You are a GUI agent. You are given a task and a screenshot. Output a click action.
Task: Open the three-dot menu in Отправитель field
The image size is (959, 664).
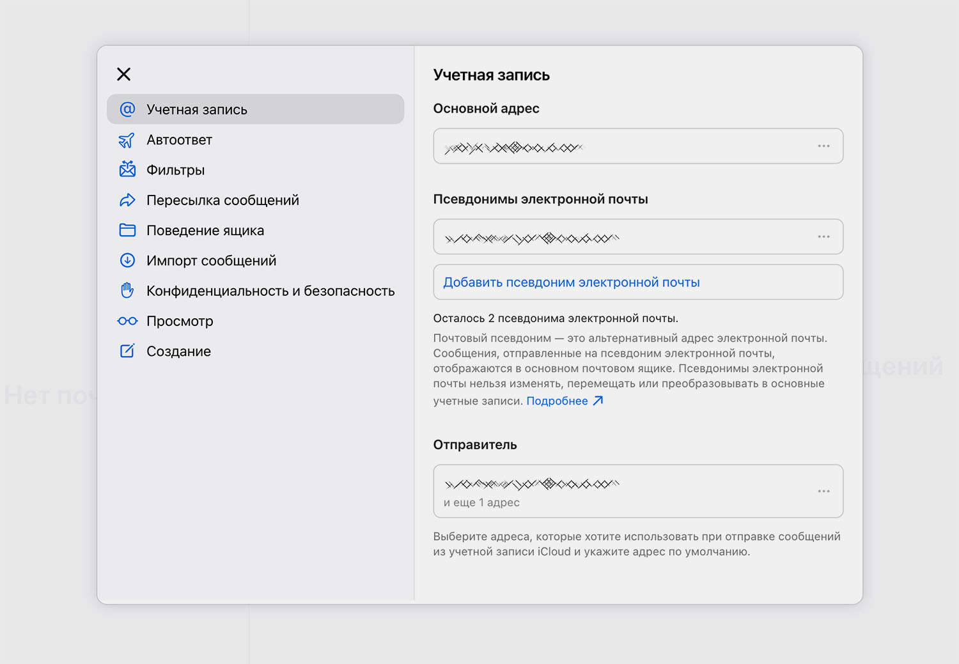(823, 491)
